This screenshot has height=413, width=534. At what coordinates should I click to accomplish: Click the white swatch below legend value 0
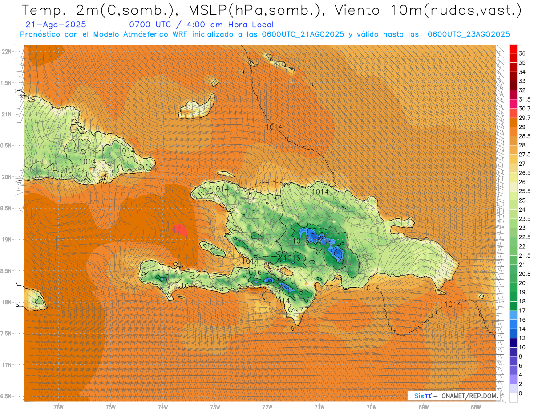[513, 397]
